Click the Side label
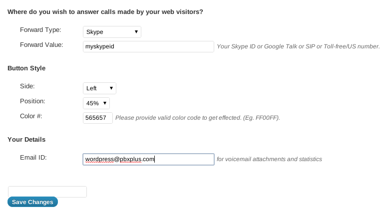The image size is (388, 211). [x=27, y=86]
